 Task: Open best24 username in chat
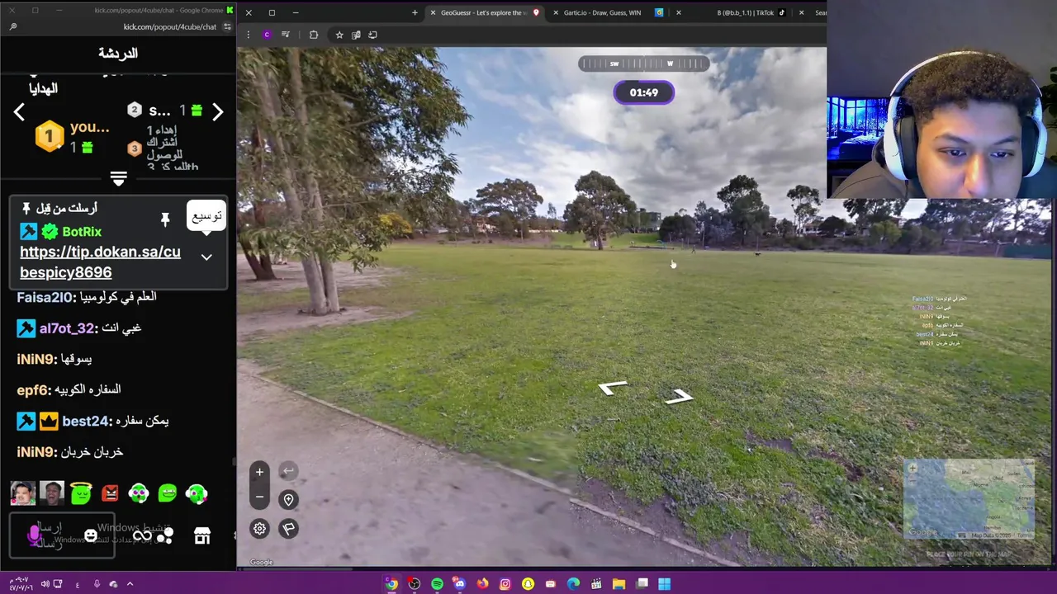pyautogui.click(x=86, y=421)
